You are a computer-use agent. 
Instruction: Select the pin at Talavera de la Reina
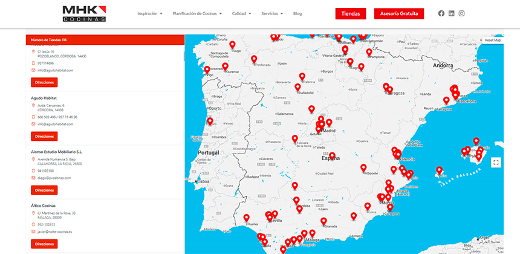click(x=295, y=139)
